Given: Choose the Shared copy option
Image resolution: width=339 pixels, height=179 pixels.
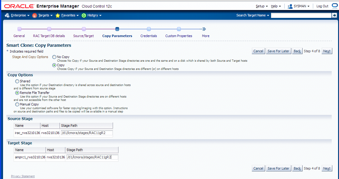Looking at the screenshot, I should pyautogui.click(x=17, y=81).
